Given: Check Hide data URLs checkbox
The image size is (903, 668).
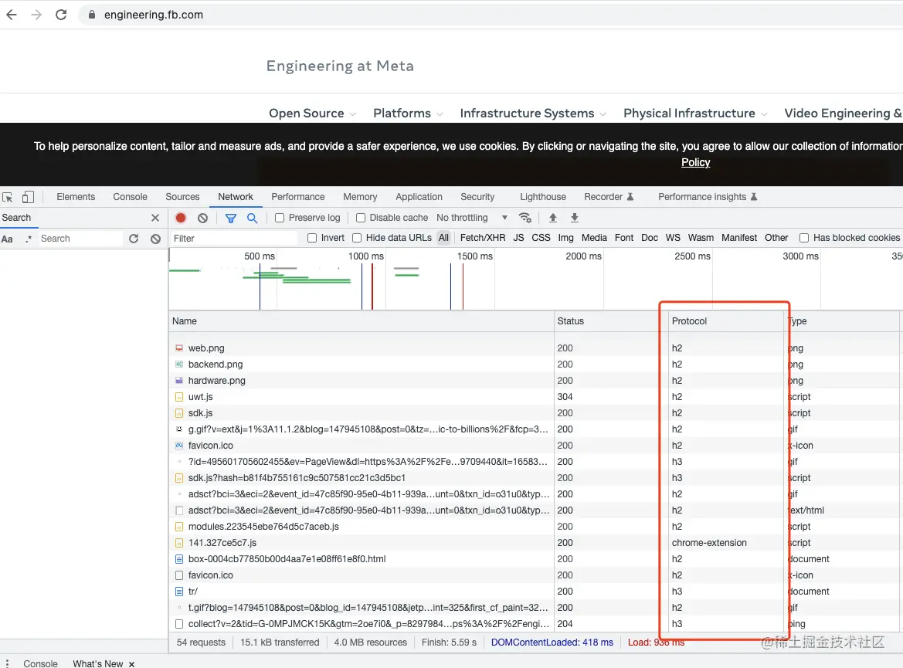Looking at the screenshot, I should 357,238.
